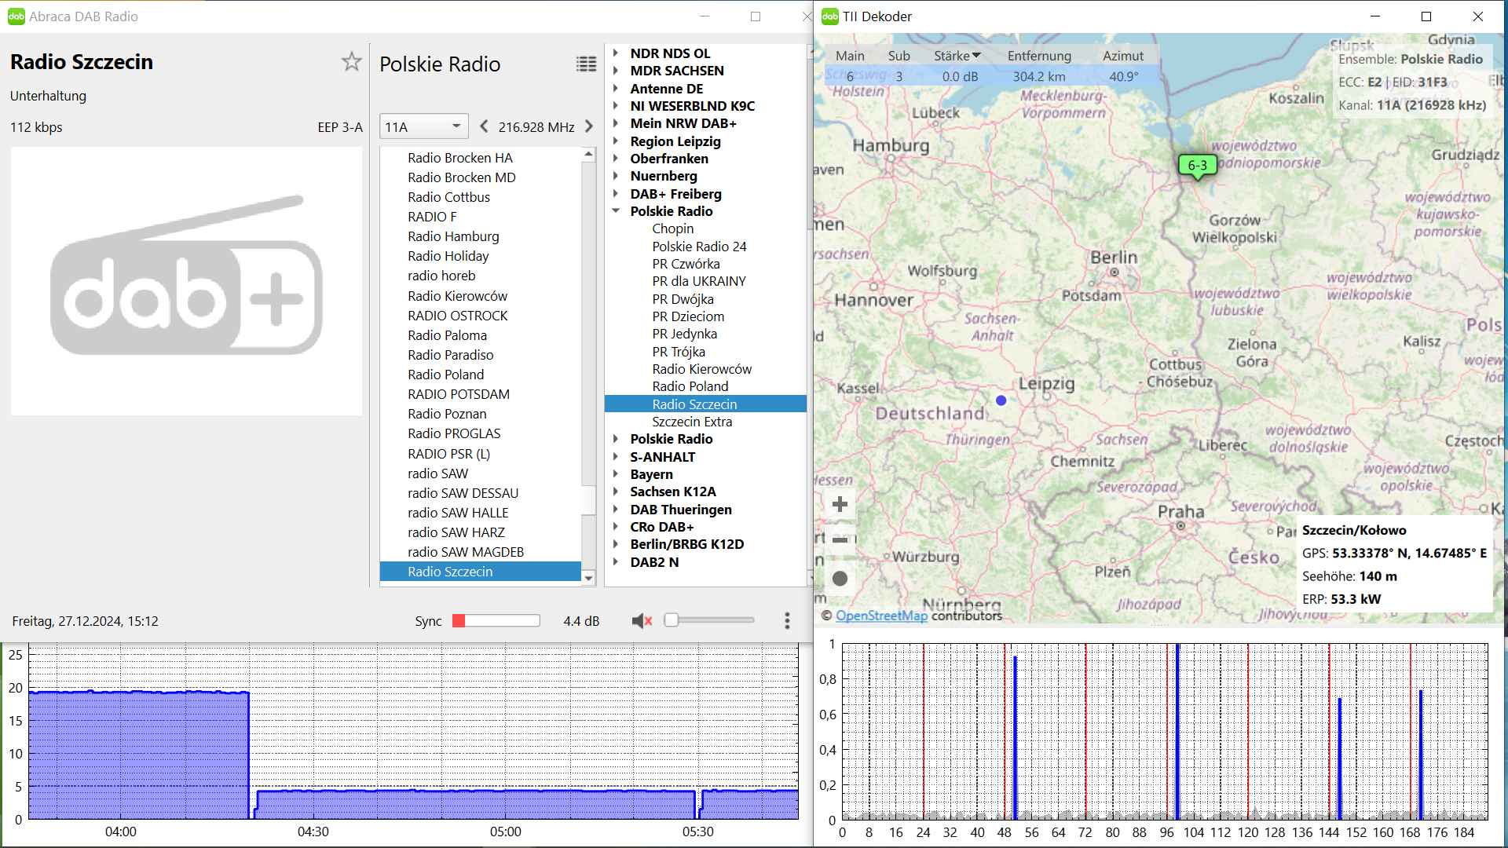Select Radio Poznan in the station list

coord(447,414)
